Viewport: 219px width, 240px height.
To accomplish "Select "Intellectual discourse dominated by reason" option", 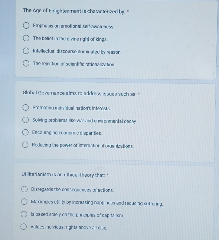I will tap(26, 51).
